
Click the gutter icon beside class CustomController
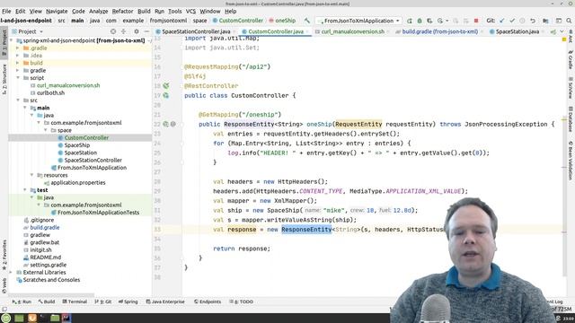(x=166, y=95)
